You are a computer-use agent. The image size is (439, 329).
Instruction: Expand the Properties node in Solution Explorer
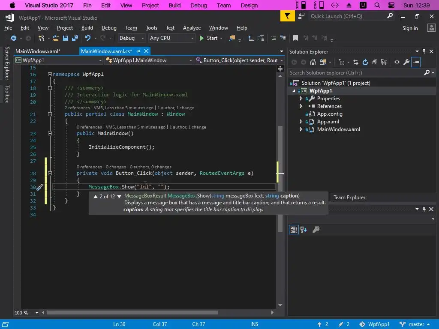click(301, 99)
